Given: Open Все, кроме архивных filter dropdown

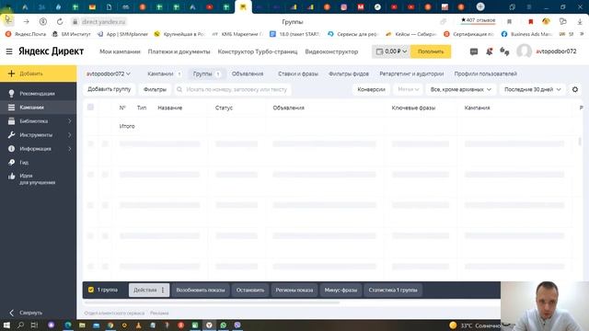Looking at the screenshot, I should (x=460, y=89).
